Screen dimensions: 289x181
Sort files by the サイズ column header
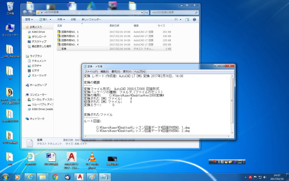point(164,25)
